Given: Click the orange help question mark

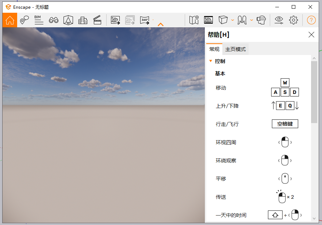Looking at the screenshot, I should click(311, 20).
